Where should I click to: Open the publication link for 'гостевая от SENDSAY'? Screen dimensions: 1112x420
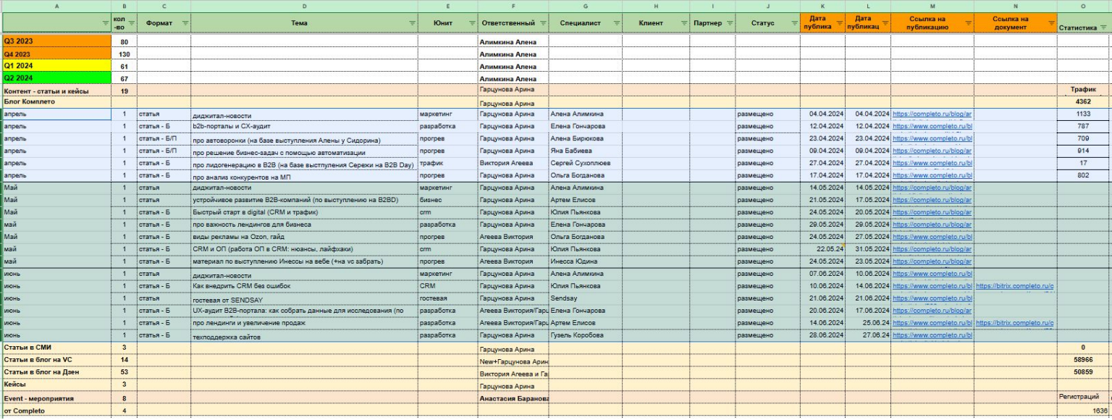[932, 299]
